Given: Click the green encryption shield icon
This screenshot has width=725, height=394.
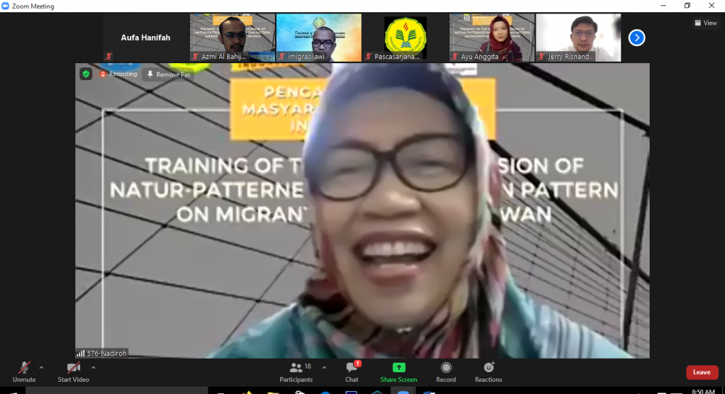Looking at the screenshot, I should coord(86,74).
